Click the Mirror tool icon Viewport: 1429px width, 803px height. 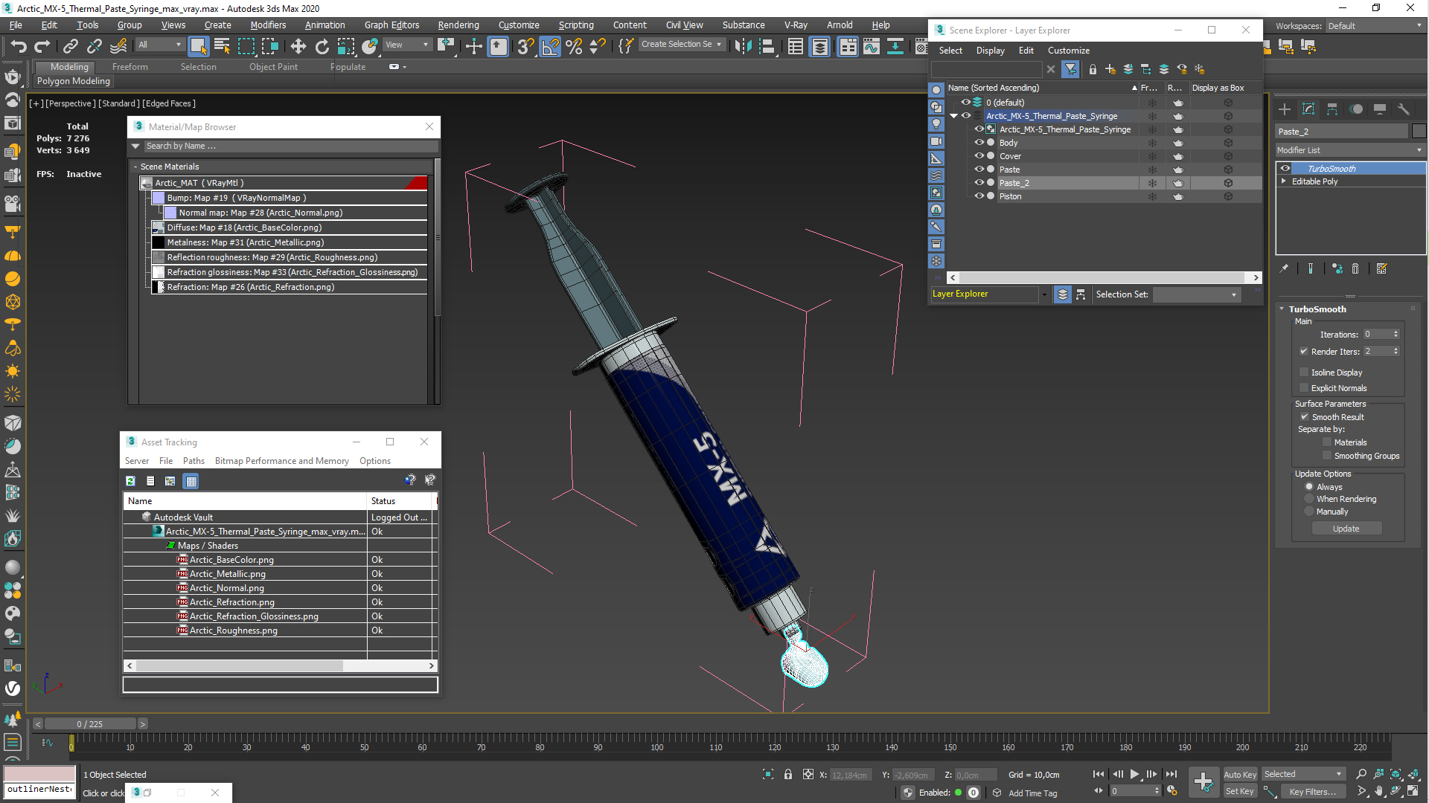pos(742,46)
